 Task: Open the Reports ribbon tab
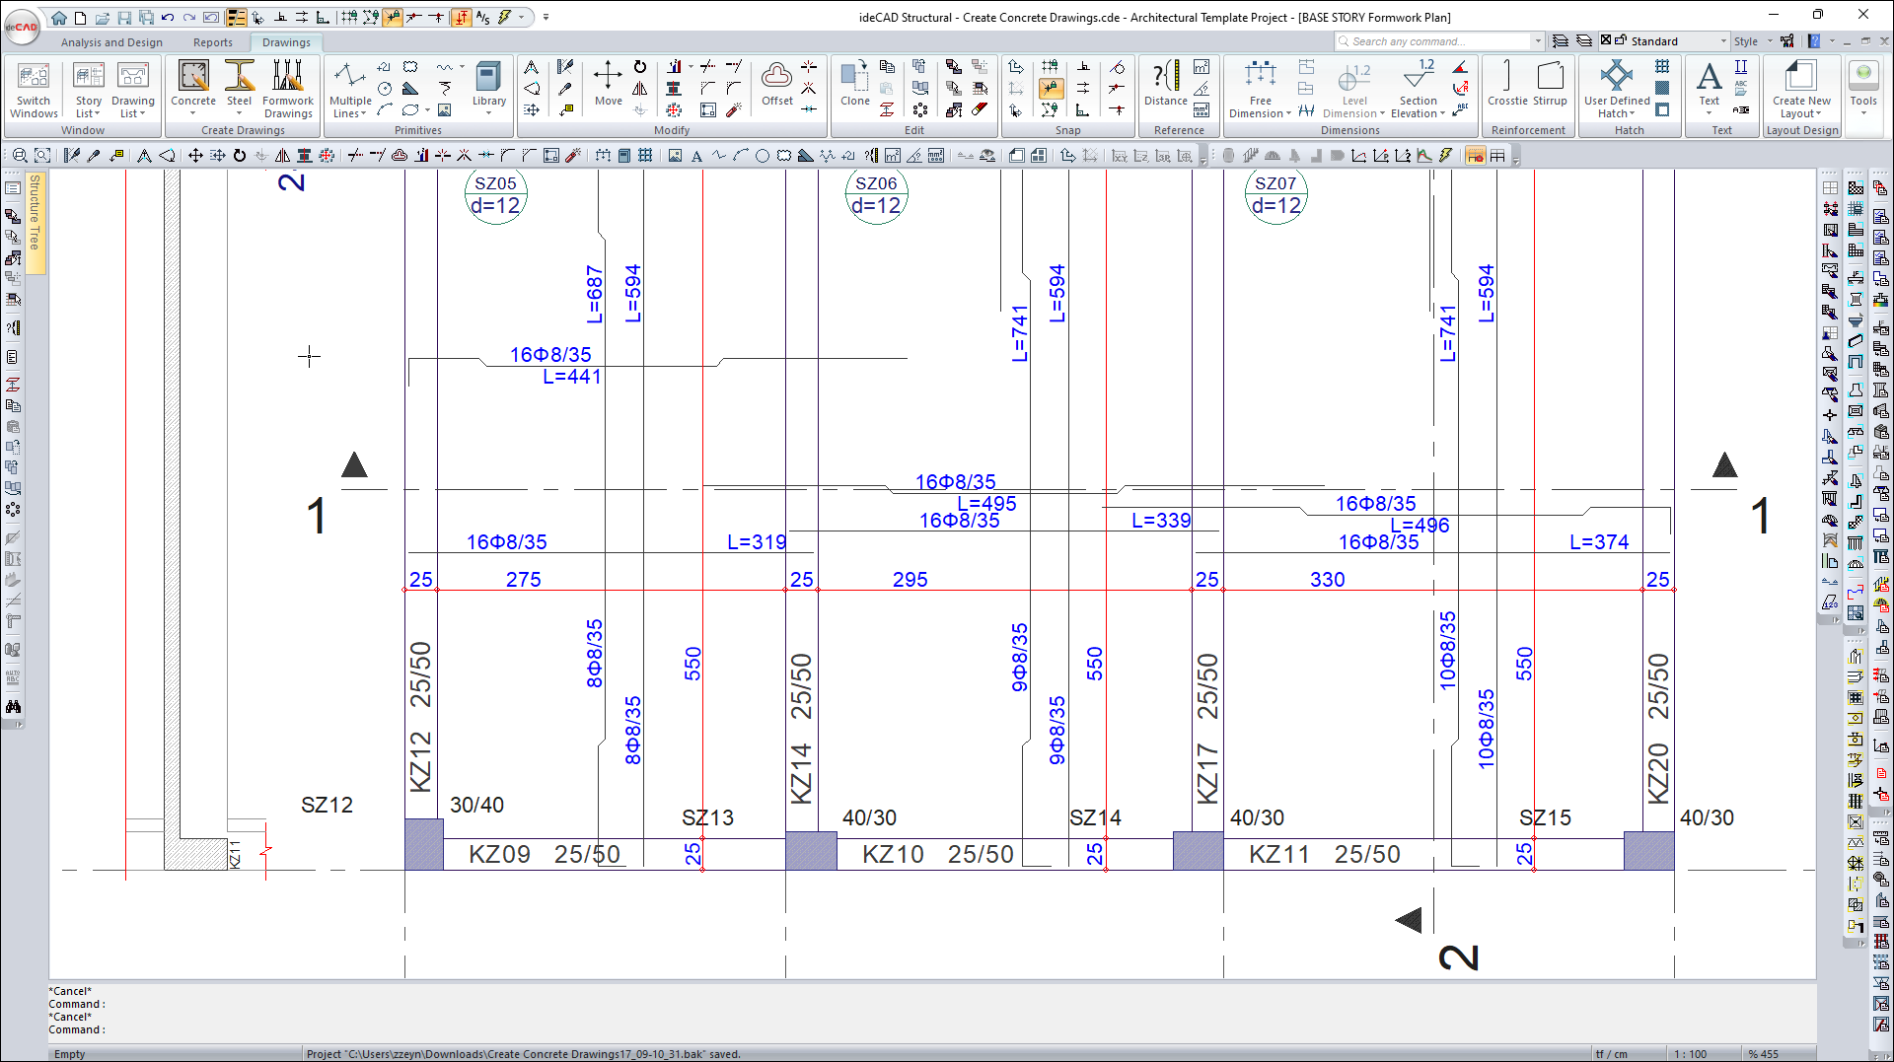[213, 42]
